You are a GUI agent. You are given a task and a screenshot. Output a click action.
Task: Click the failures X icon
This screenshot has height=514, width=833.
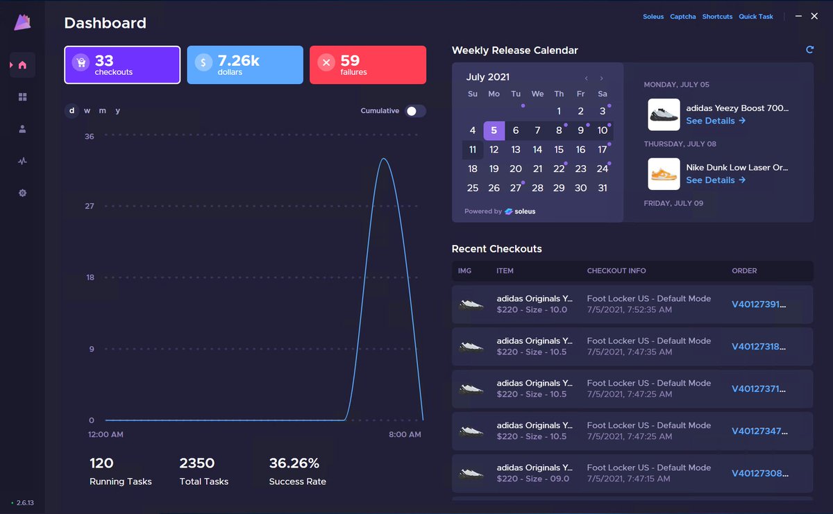click(x=326, y=63)
